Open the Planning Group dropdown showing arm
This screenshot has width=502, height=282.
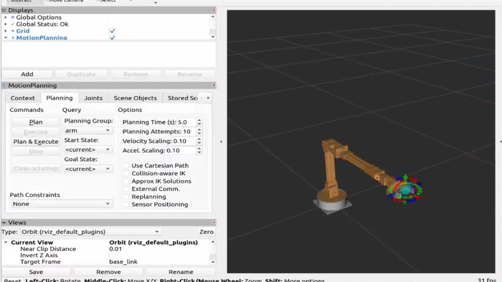(88, 131)
